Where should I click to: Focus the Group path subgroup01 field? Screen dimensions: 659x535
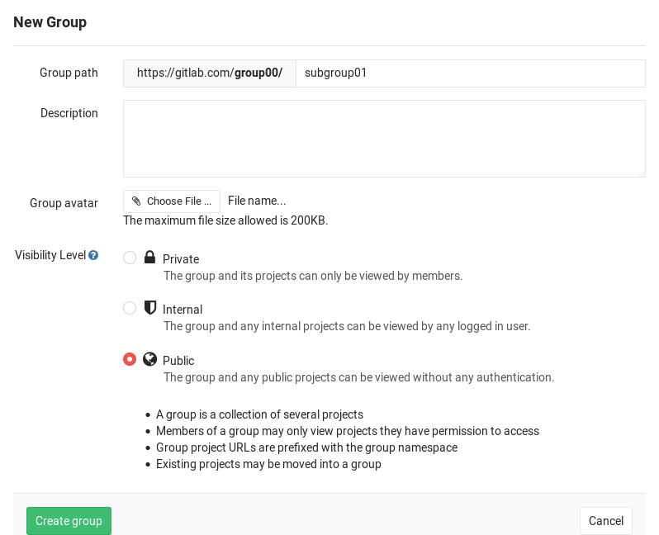(470, 73)
